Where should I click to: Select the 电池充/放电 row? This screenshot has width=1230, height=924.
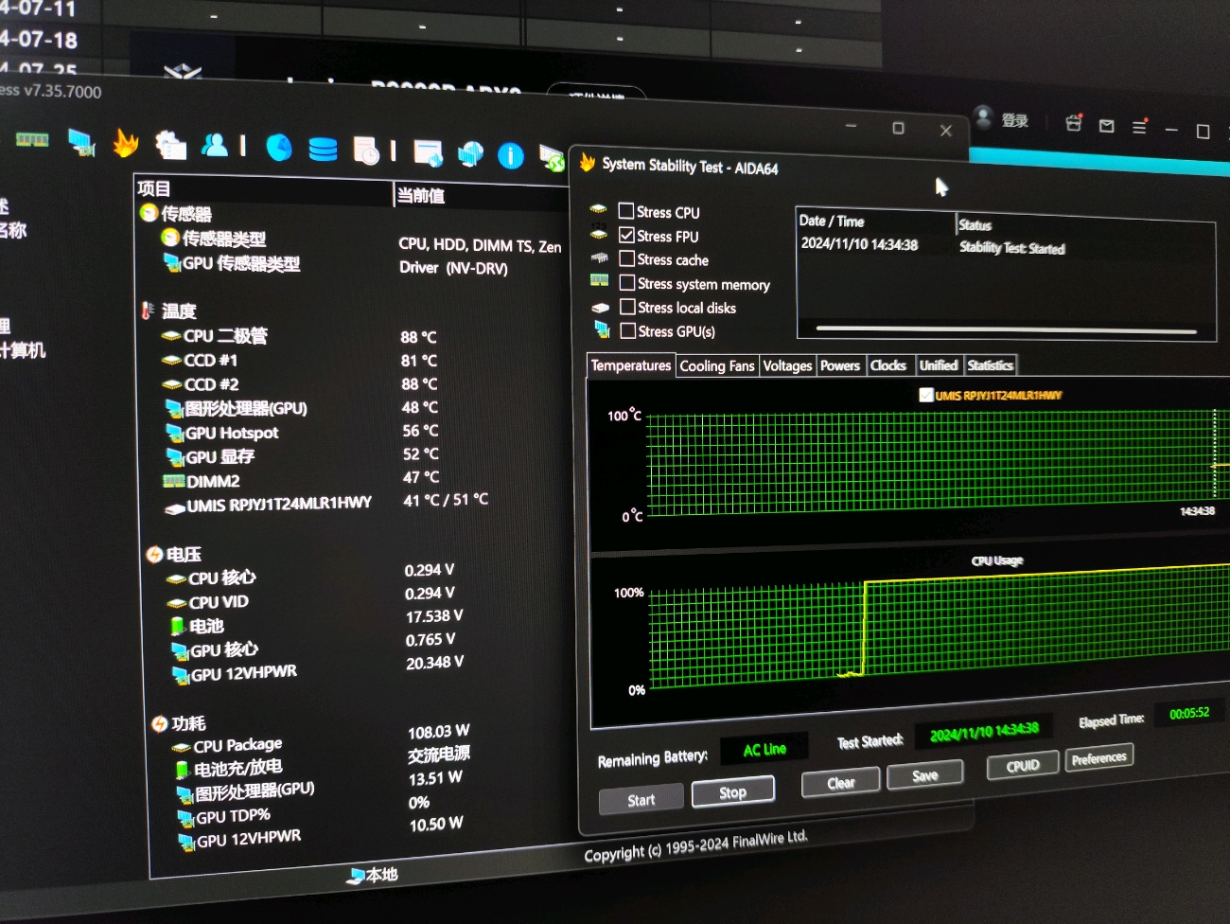(x=325, y=762)
